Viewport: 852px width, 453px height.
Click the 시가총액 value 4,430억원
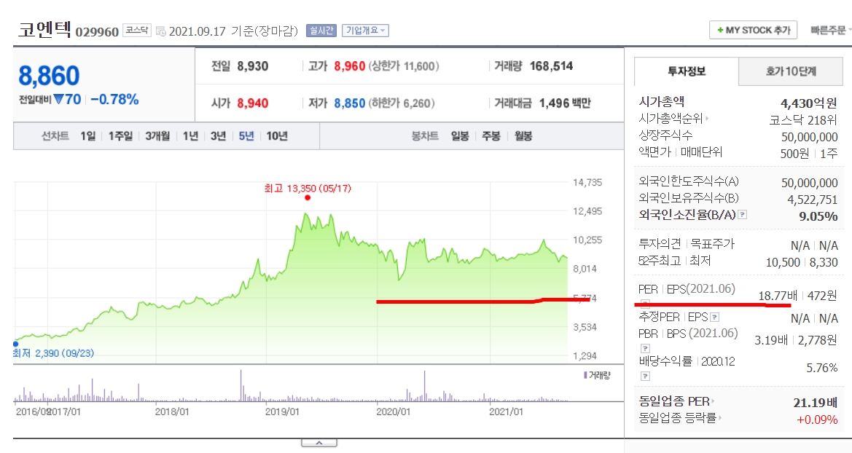click(x=808, y=103)
